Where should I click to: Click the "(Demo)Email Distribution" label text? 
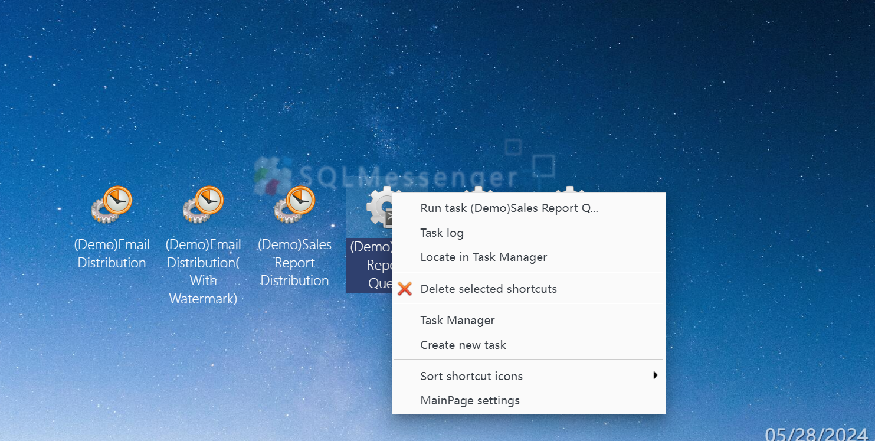(112, 253)
